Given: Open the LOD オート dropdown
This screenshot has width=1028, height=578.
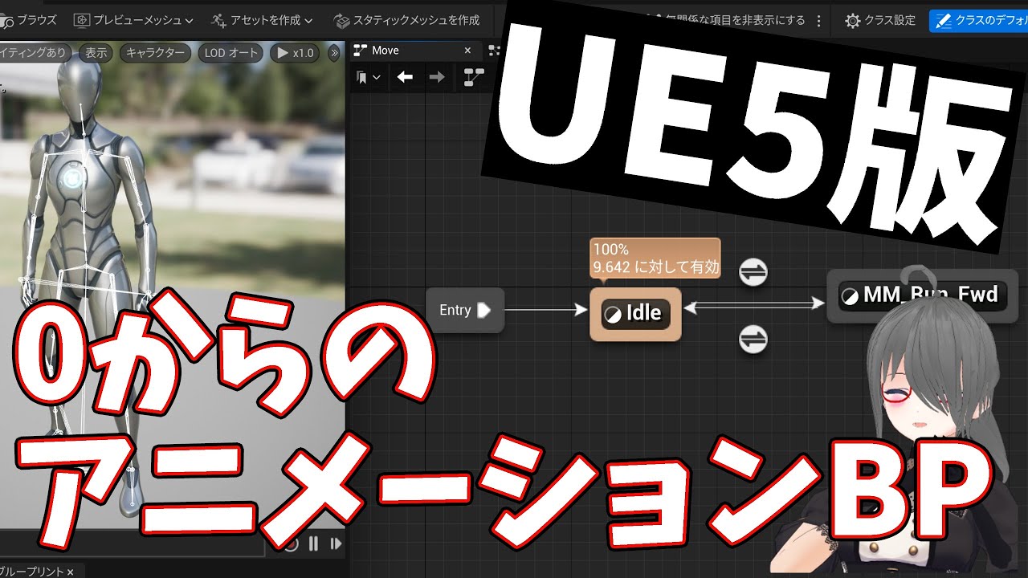Looking at the screenshot, I should pos(231,53).
